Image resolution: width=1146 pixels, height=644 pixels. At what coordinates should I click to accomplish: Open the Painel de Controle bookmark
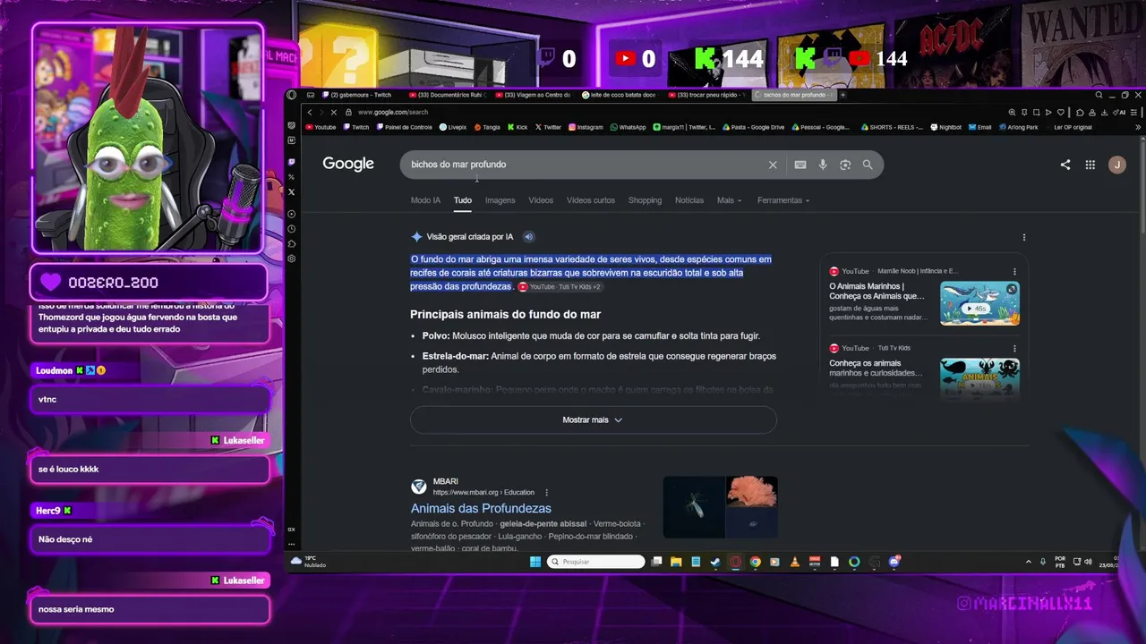tap(405, 127)
